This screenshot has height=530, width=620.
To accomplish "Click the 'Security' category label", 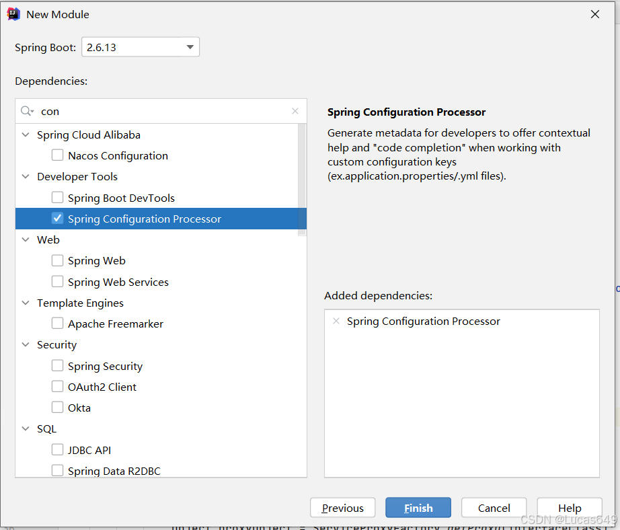I will tap(56, 345).
